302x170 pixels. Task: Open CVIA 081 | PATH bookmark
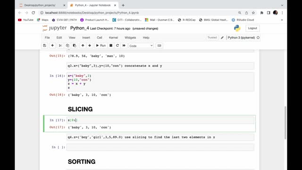[x=64, y=20]
